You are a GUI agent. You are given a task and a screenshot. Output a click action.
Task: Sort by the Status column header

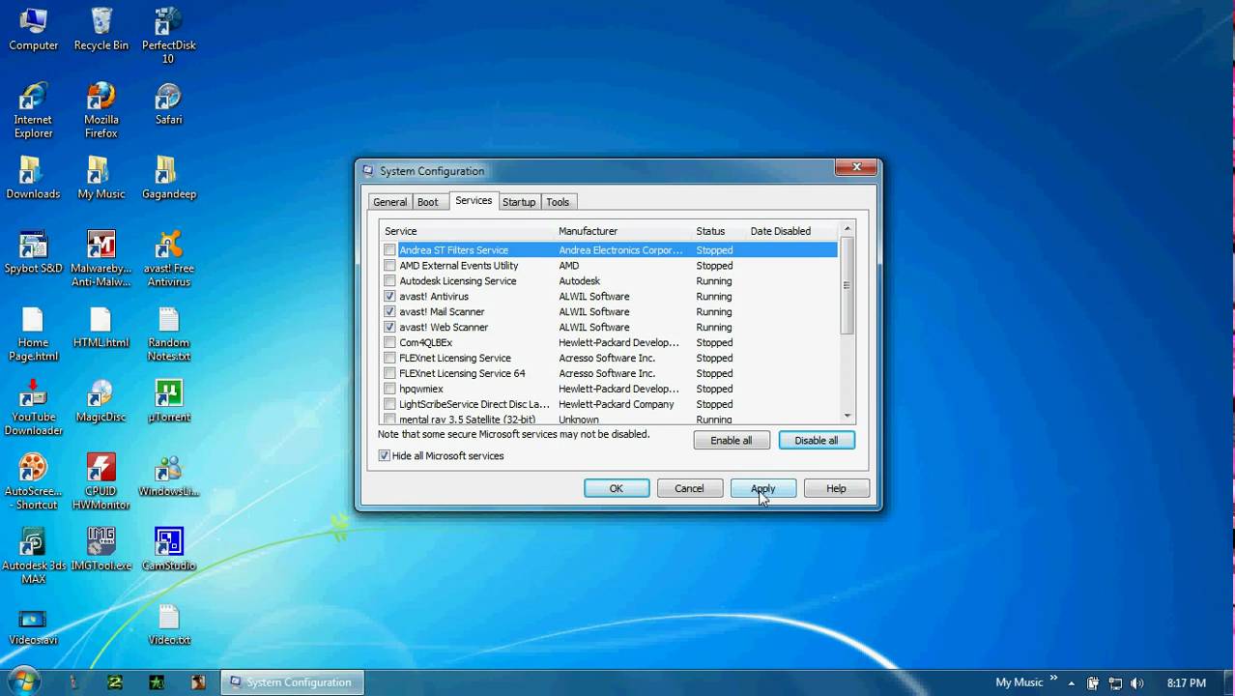[718, 231]
